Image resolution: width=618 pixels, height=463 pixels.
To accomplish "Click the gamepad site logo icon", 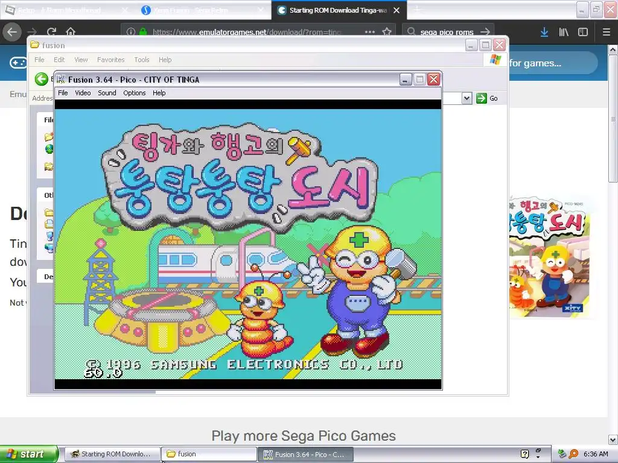I will coord(18,63).
